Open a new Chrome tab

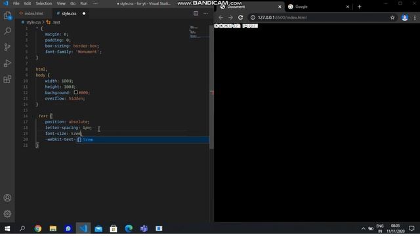click(359, 7)
